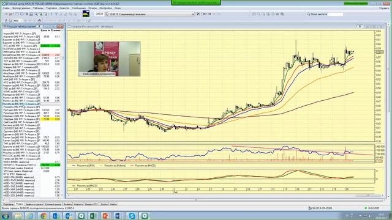Click the landscape picture icon in toolbar

tap(86, 13)
